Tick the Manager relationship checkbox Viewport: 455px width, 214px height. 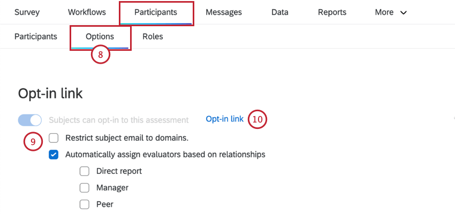84,188
